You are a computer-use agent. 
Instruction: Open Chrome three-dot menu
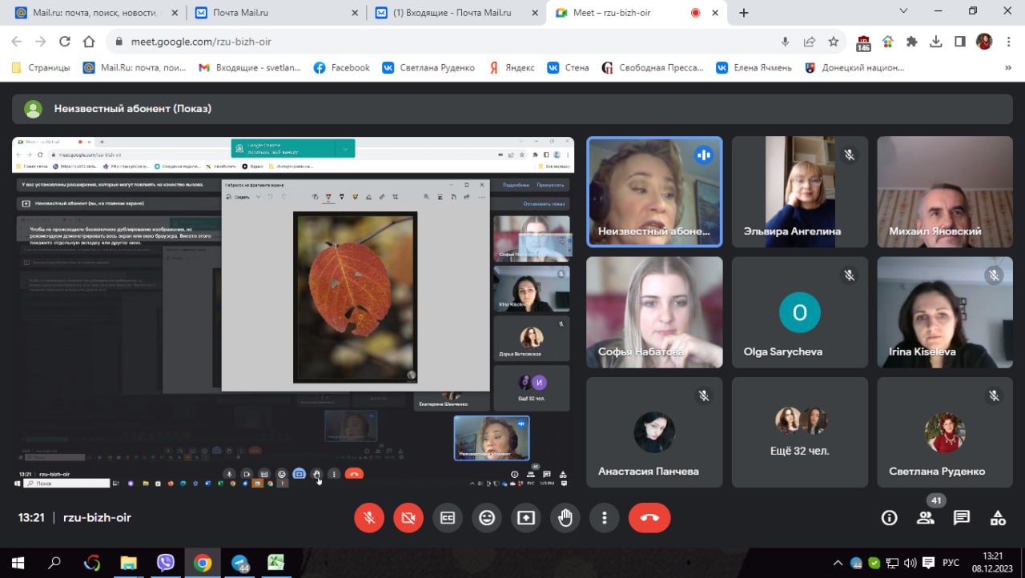click(1009, 42)
